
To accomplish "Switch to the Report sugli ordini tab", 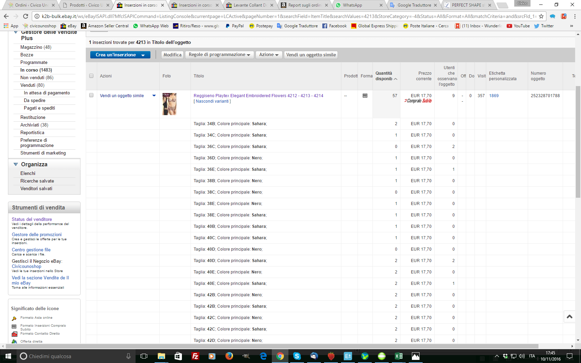I will coord(304,5).
